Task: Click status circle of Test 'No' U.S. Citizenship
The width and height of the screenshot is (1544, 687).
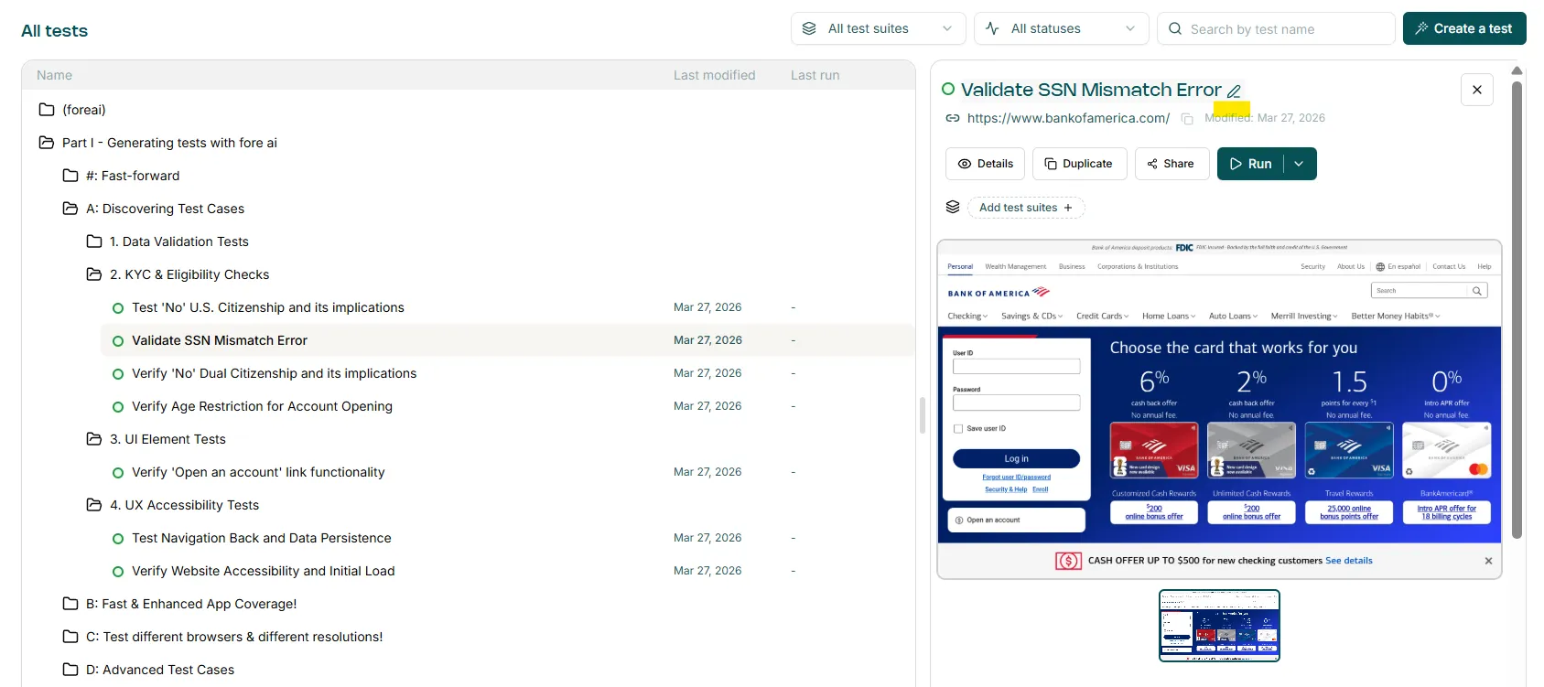Action: 118,308
